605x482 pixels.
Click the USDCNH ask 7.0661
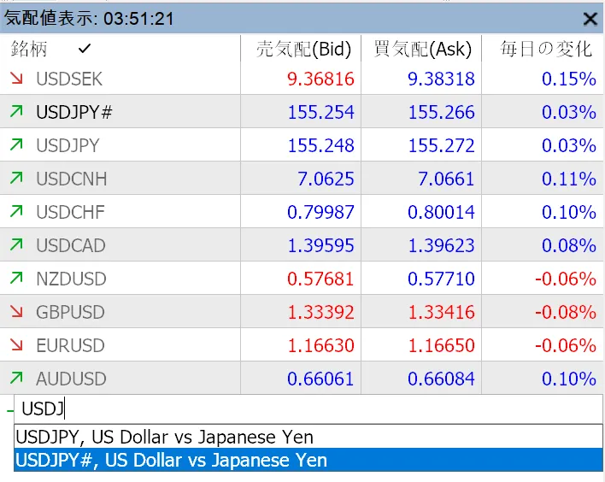pos(446,179)
